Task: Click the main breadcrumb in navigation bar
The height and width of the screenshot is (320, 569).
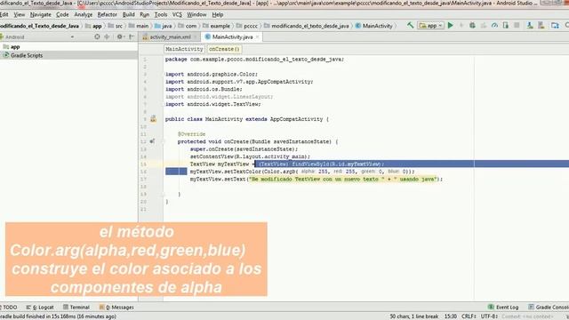Action: tap(139, 26)
